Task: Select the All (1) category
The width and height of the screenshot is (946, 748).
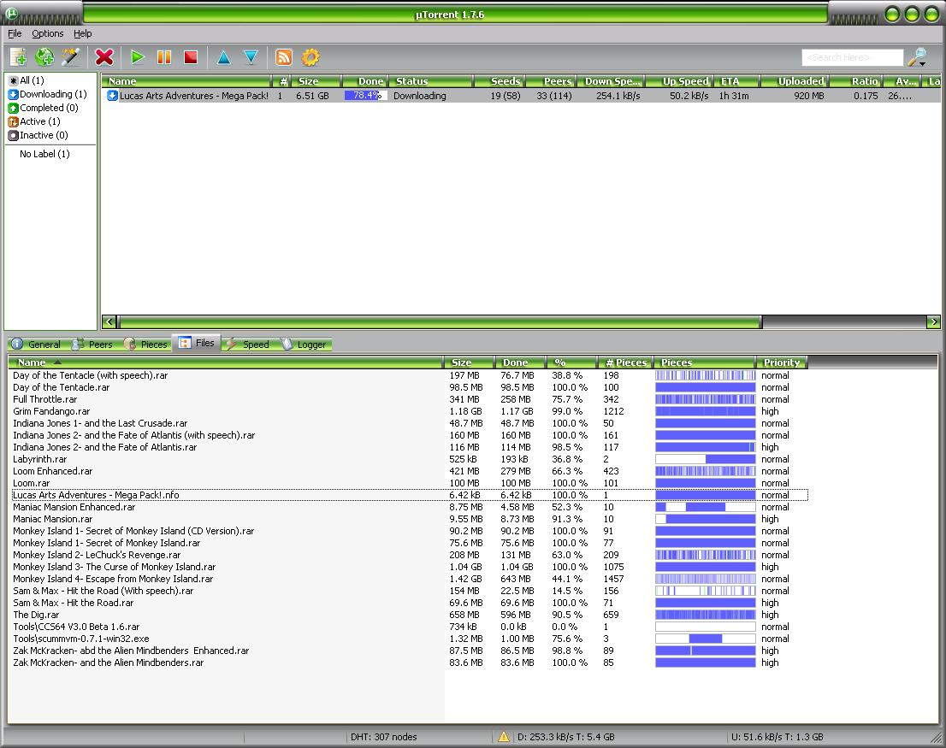Action: 32,80
